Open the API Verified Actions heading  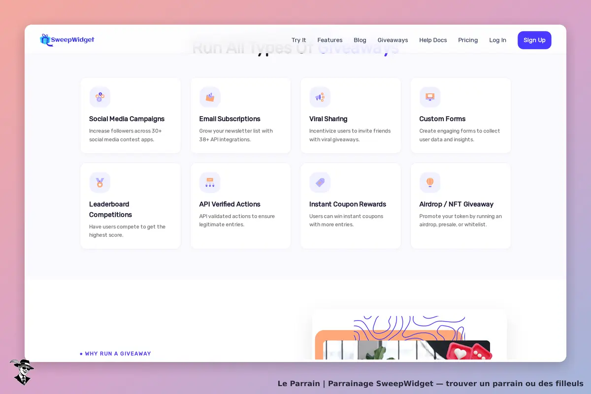click(x=230, y=204)
